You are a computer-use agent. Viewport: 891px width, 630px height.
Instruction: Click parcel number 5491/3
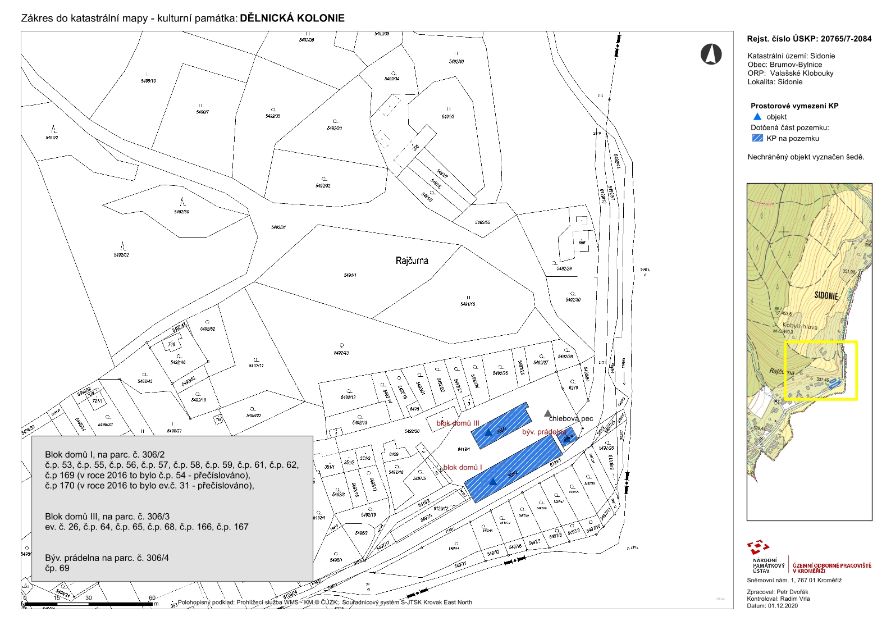pyautogui.click(x=448, y=116)
